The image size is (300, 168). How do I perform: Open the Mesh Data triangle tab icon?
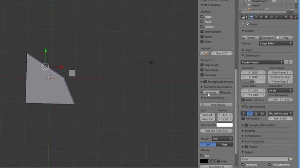coord(281,17)
